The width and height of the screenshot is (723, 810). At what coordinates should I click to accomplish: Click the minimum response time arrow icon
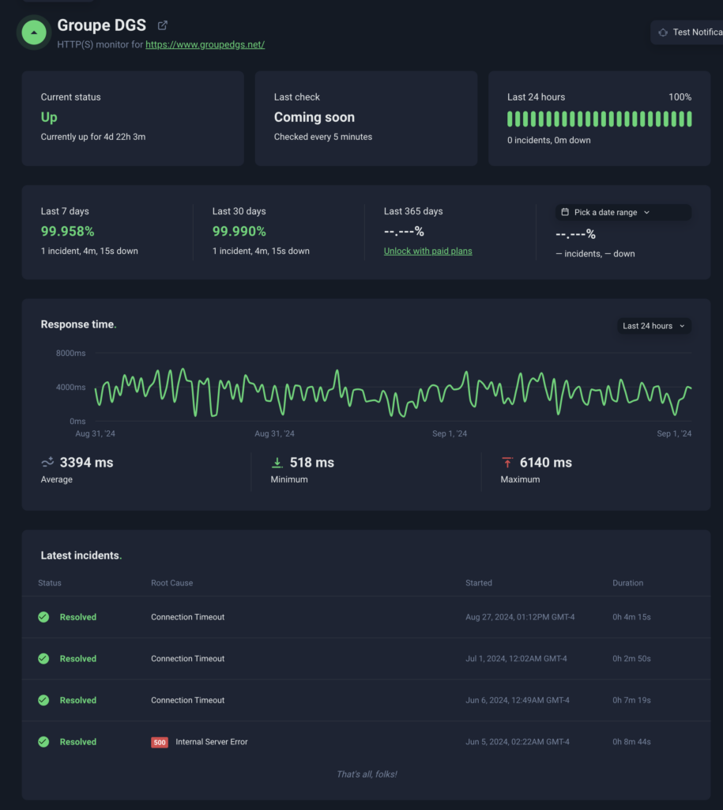pos(277,463)
